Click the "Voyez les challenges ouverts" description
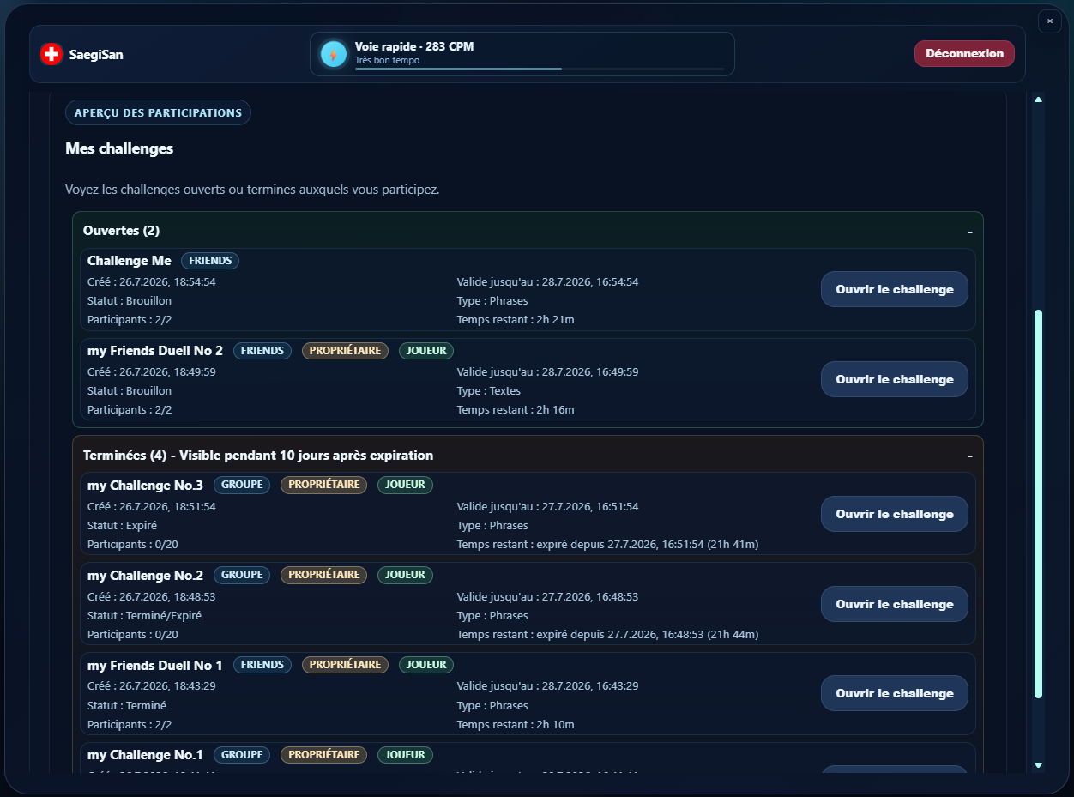Viewport: 1074px width, 797px height. click(252, 190)
